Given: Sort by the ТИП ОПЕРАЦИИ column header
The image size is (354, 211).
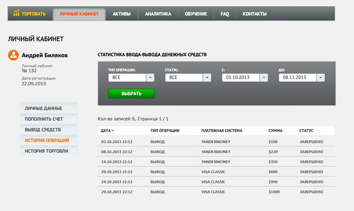Looking at the screenshot, I should 165,130.
